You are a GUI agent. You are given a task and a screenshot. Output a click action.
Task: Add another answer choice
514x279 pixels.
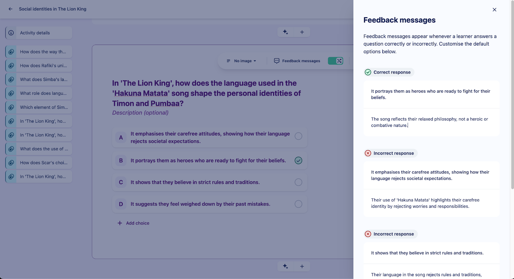133,223
